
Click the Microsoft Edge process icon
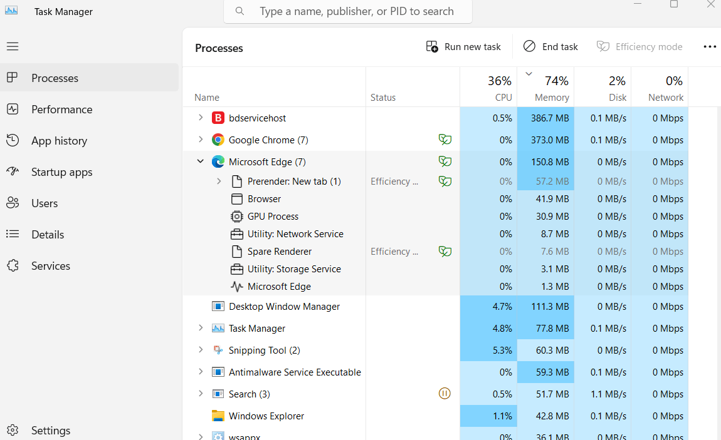click(218, 162)
